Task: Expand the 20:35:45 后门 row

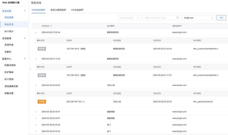Action: tap(36, 131)
